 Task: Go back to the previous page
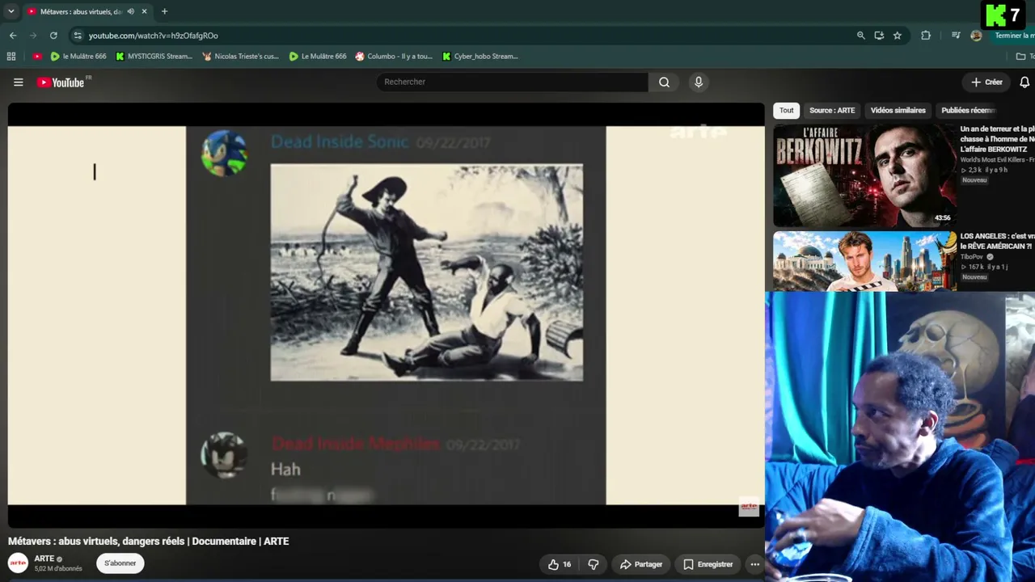point(13,36)
